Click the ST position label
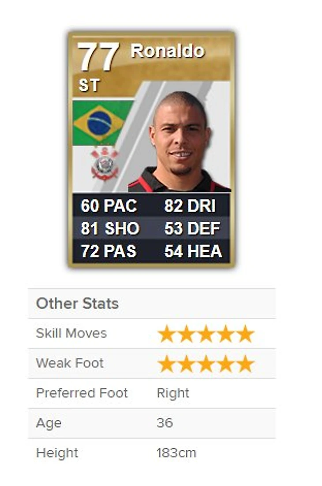Viewport: 322px width, 486px height. pos(89,85)
